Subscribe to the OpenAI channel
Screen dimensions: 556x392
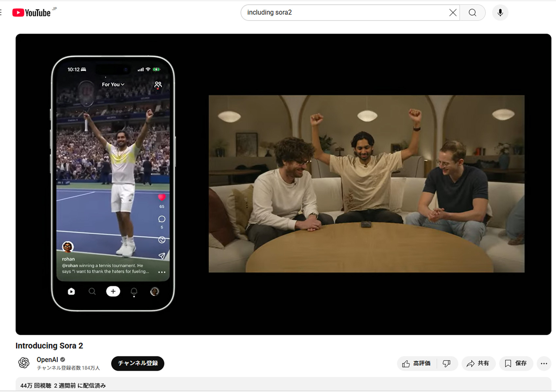138,363
